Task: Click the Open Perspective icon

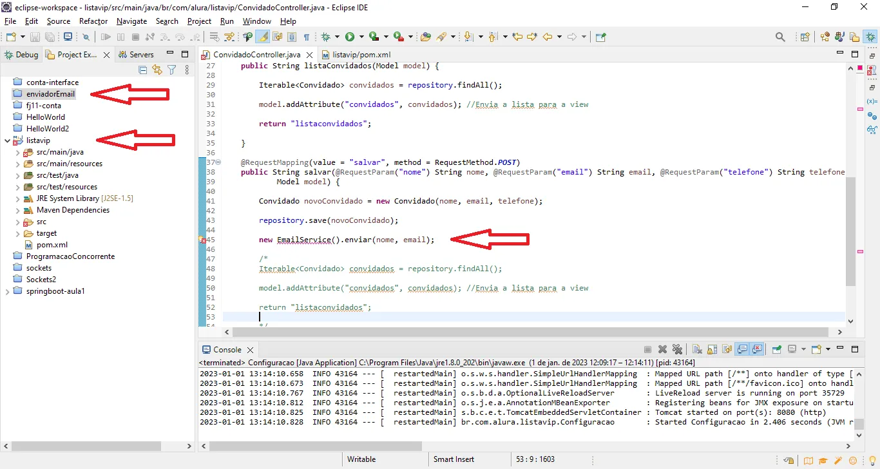Action: click(x=805, y=37)
